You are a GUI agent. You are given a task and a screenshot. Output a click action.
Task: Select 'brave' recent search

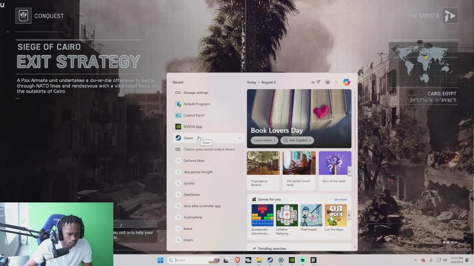pyautogui.click(x=208, y=229)
